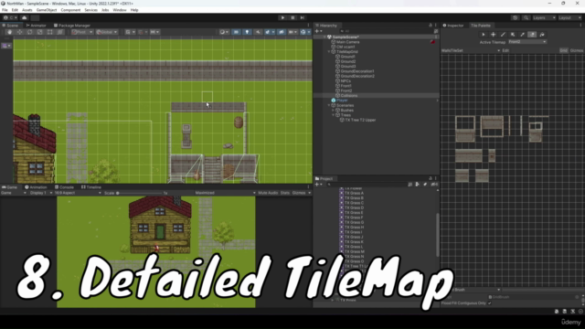Open the Active Tilemap dropdown
585x329 pixels.
527,42
